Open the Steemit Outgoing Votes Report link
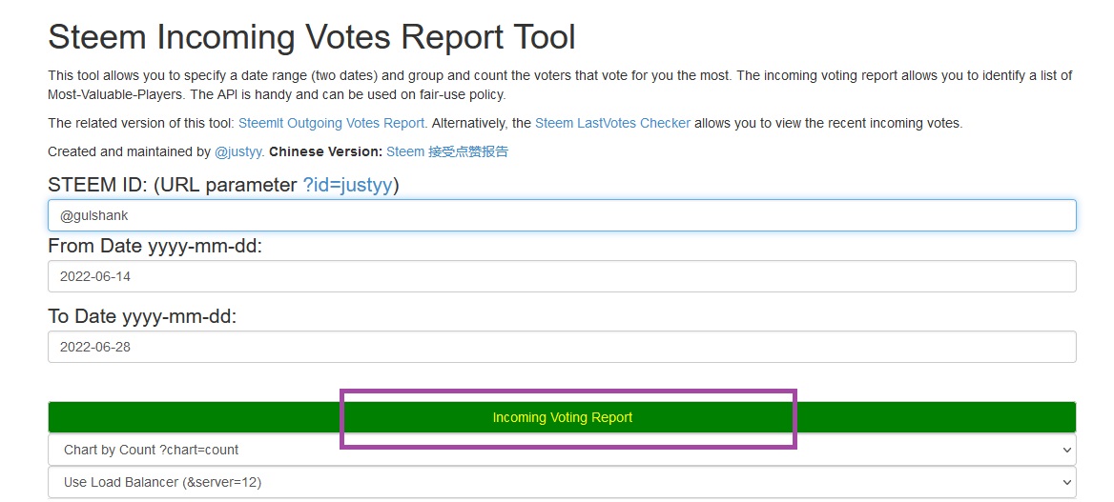The width and height of the screenshot is (1114, 502). pyautogui.click(x=331, y=123)
